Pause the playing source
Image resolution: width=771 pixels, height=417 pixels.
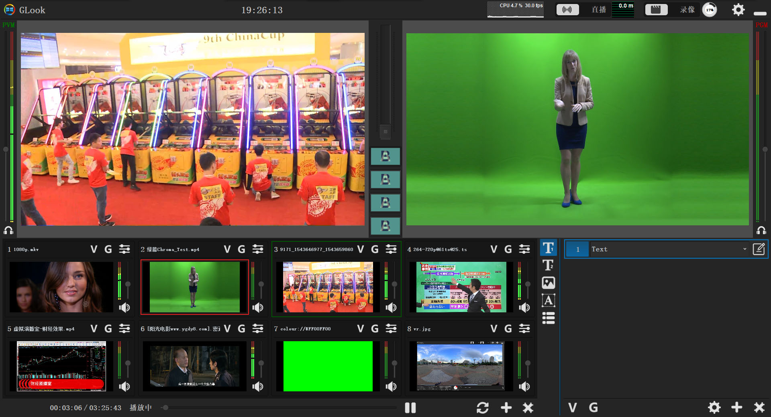[x=410, y=408]
